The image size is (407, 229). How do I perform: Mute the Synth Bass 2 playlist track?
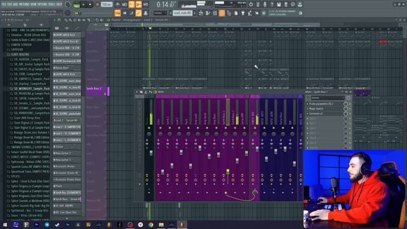click(x=106, y=94)
